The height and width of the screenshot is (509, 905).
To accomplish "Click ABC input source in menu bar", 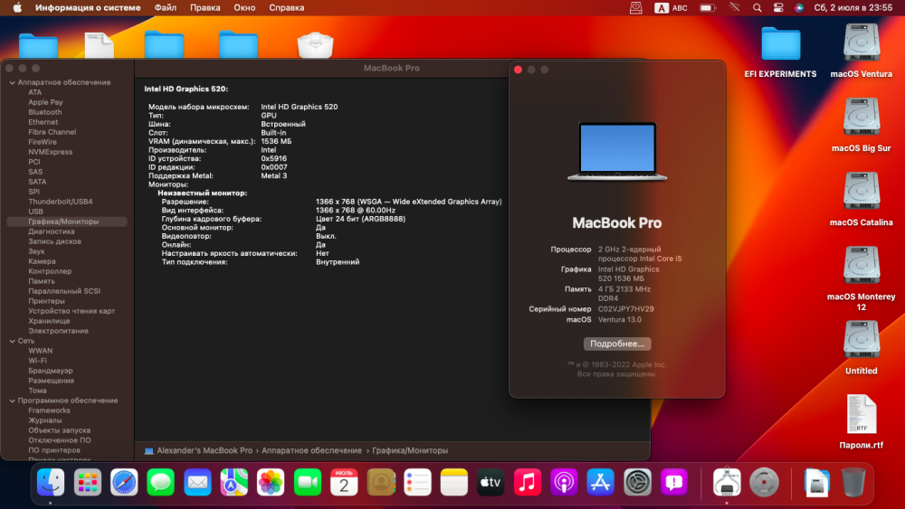I will point(671,8).
